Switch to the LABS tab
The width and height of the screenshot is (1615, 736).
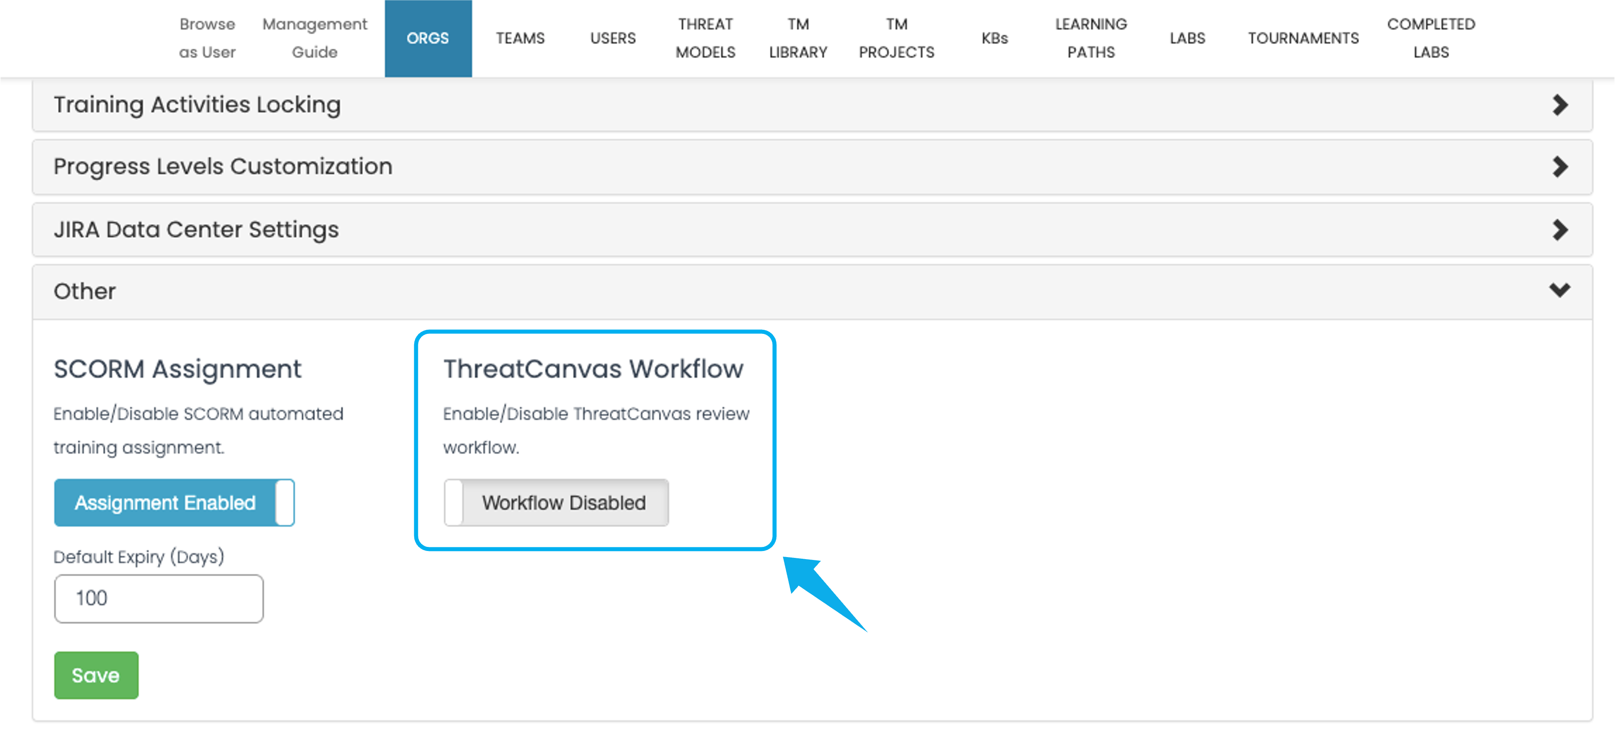[x=1187, y=38]
